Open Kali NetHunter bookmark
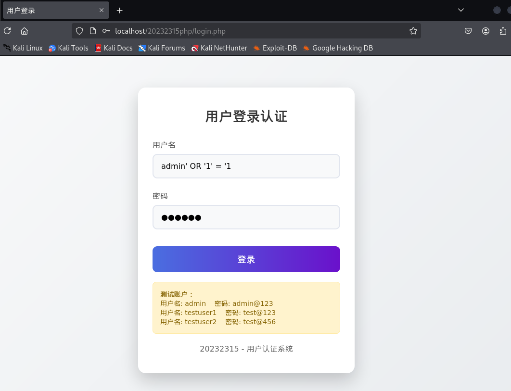The height and width of the screenshot is (391, 511). coord(219,48)
